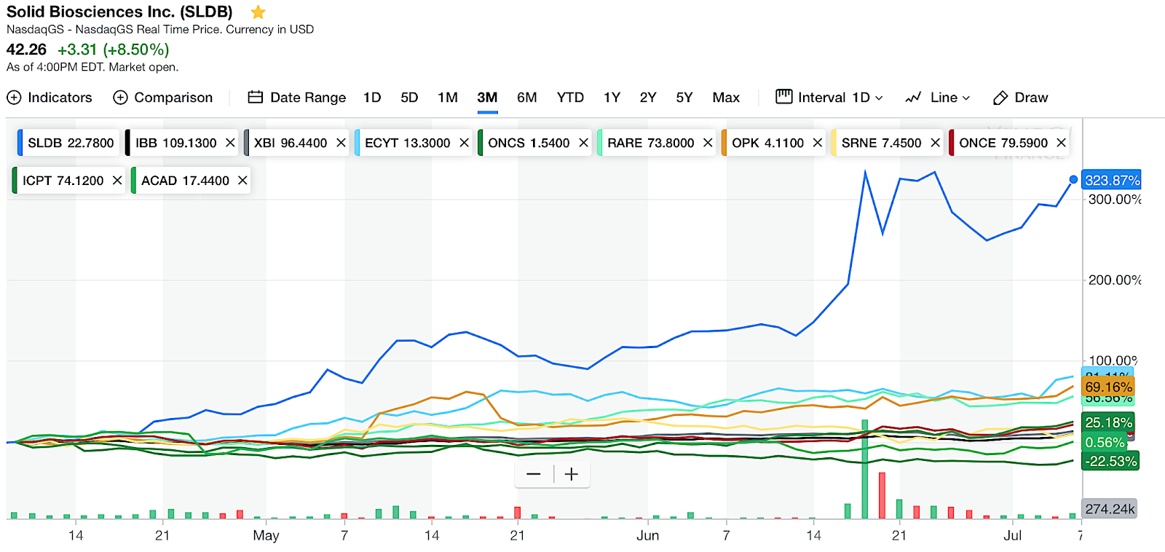Select the 1Y range
The height and width of the screenshot is (552, 1165).
pyautogui.click(x=612, y=98)
